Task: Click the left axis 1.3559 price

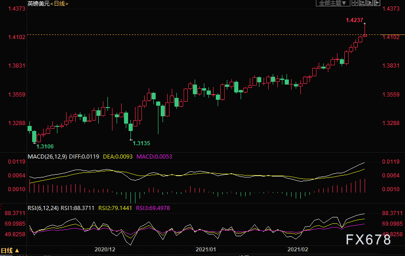Action: point(17,94)
